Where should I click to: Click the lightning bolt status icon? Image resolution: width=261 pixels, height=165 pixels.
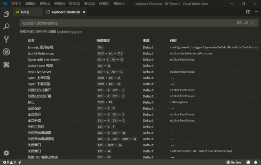(x=20, y=162)
